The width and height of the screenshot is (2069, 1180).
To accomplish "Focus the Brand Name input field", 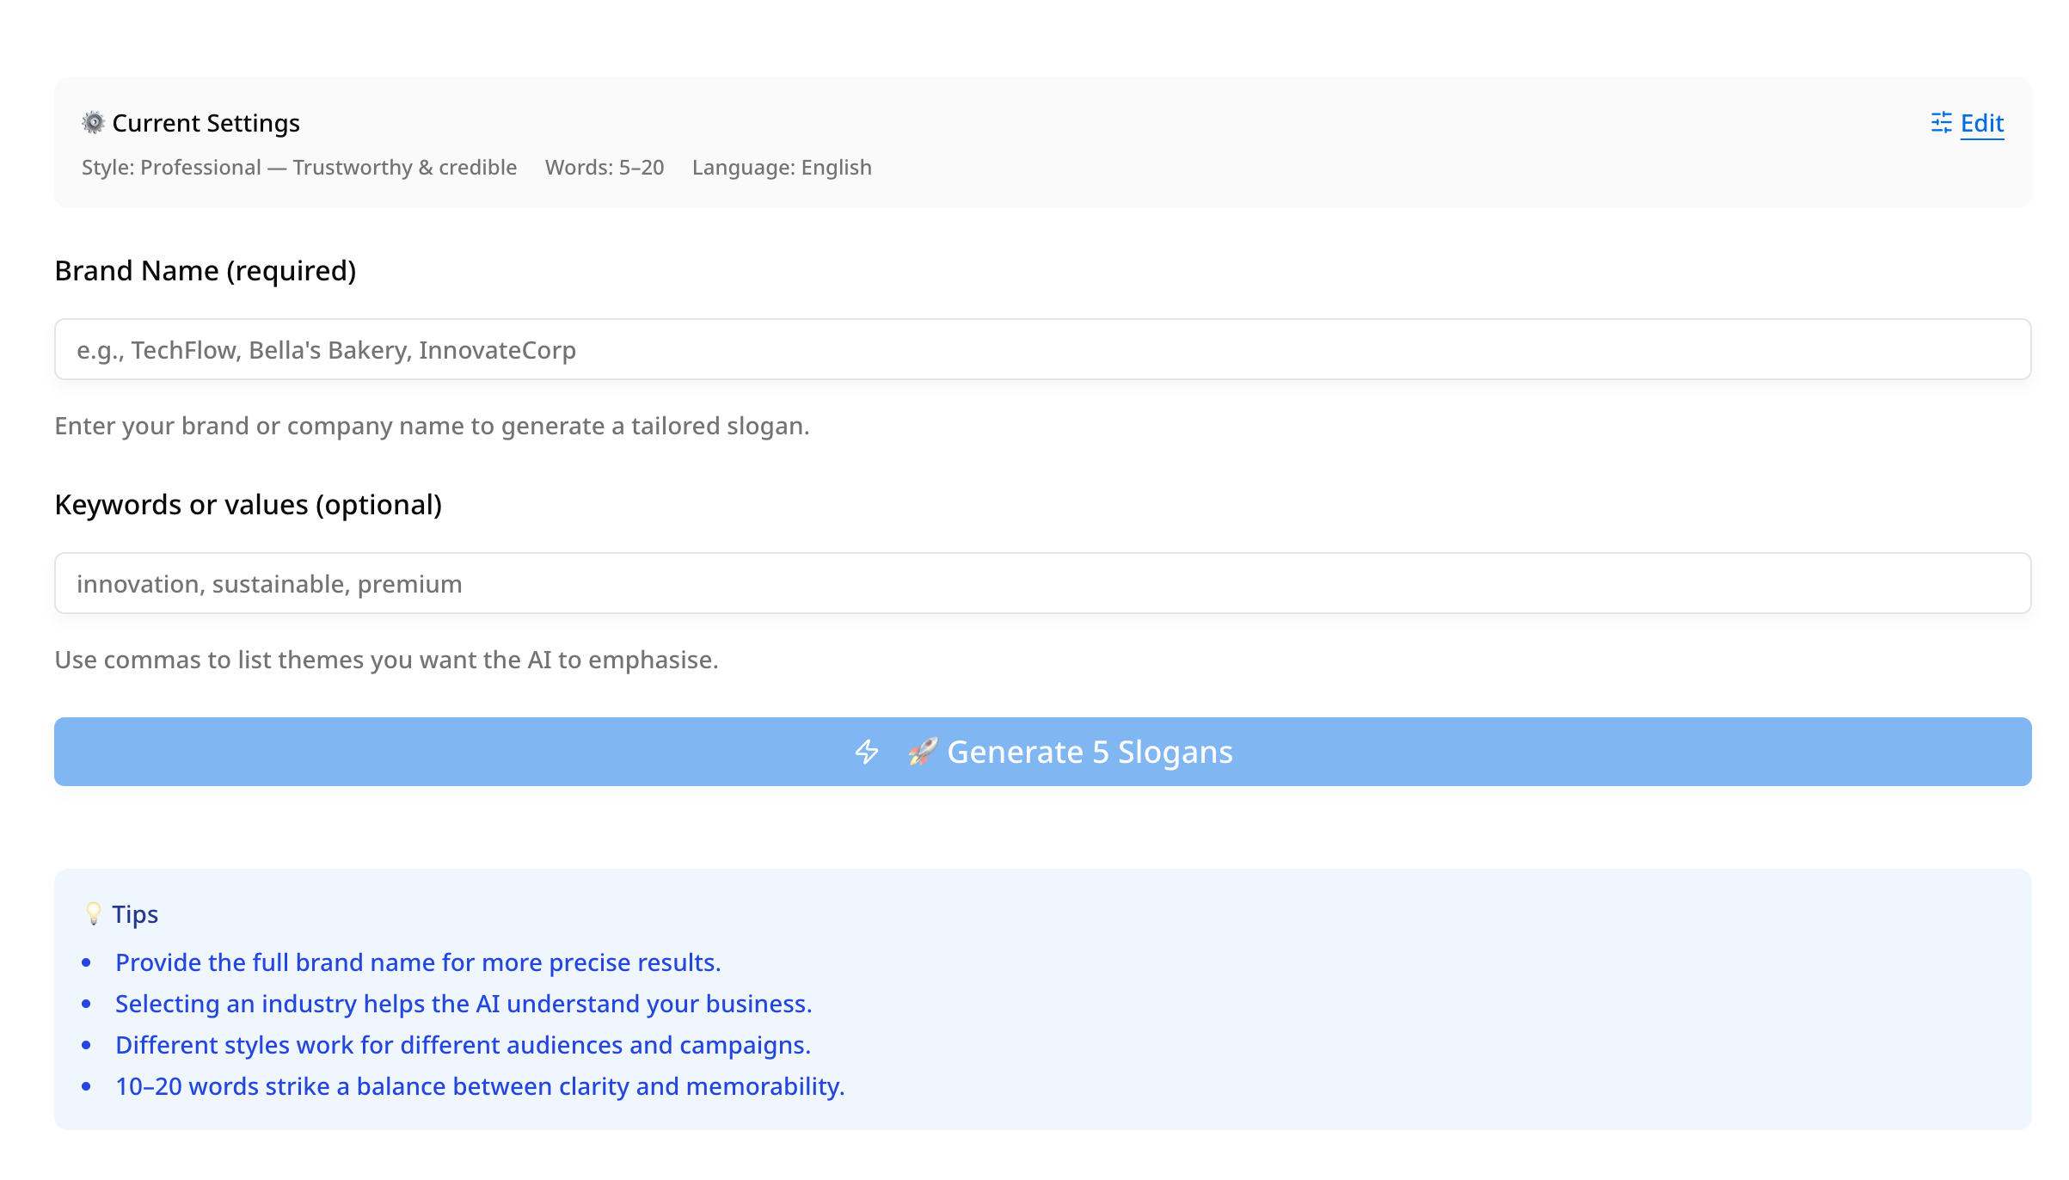I will click(x=1042, y=350).
